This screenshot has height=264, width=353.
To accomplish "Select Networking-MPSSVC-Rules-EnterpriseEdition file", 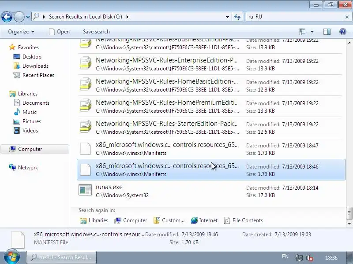I will pos(211,64).
